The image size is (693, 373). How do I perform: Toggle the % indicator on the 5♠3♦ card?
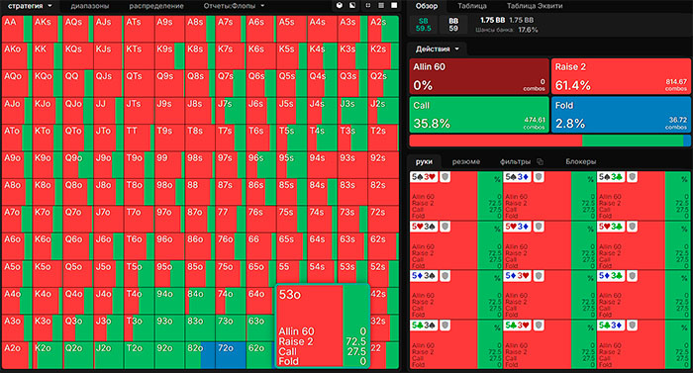(591, 179)
